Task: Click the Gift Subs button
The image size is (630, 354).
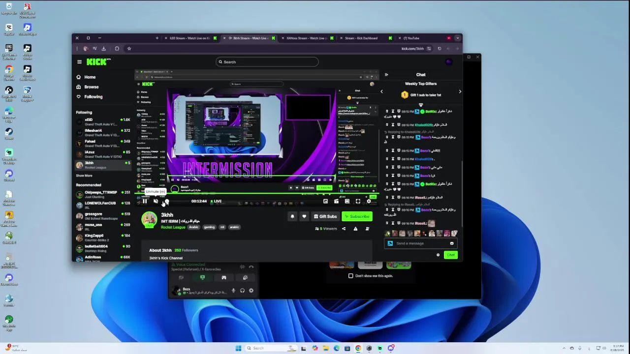Action: tap(325, 216)
